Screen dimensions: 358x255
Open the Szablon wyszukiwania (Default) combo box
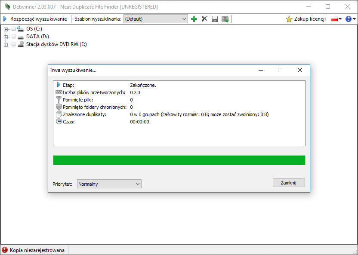coord(155,19)
